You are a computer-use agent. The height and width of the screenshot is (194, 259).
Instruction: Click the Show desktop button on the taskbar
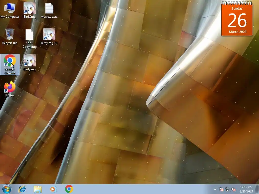point(257,189)
